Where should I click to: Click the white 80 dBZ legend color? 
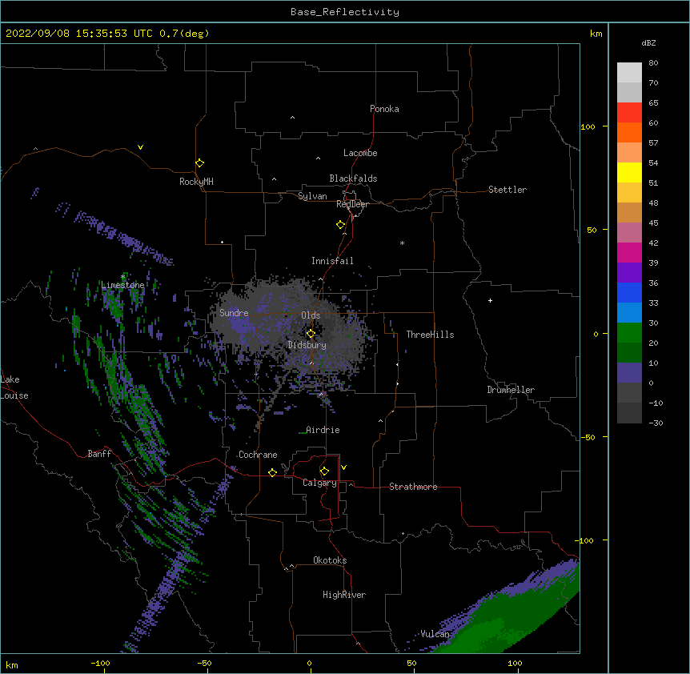coord(629,72)
